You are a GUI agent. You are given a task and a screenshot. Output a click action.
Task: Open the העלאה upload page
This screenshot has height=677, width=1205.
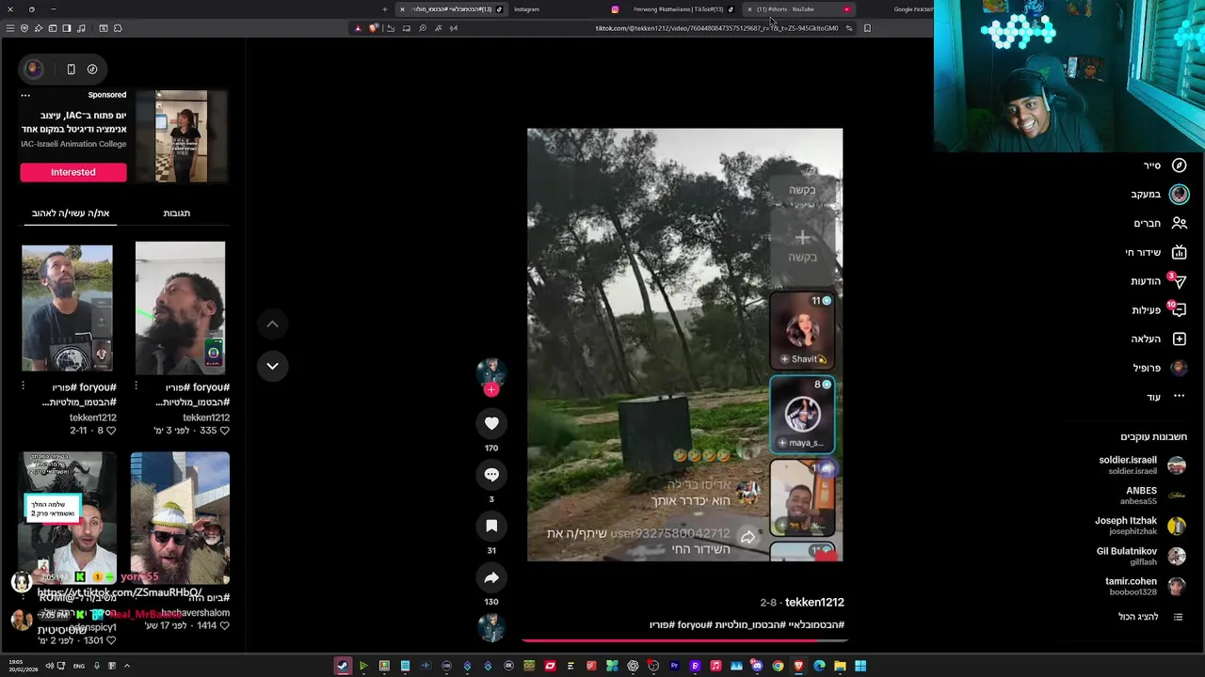1158,339
